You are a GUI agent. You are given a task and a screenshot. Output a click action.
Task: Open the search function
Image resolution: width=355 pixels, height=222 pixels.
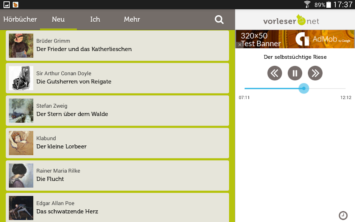(x=219, y=20)
